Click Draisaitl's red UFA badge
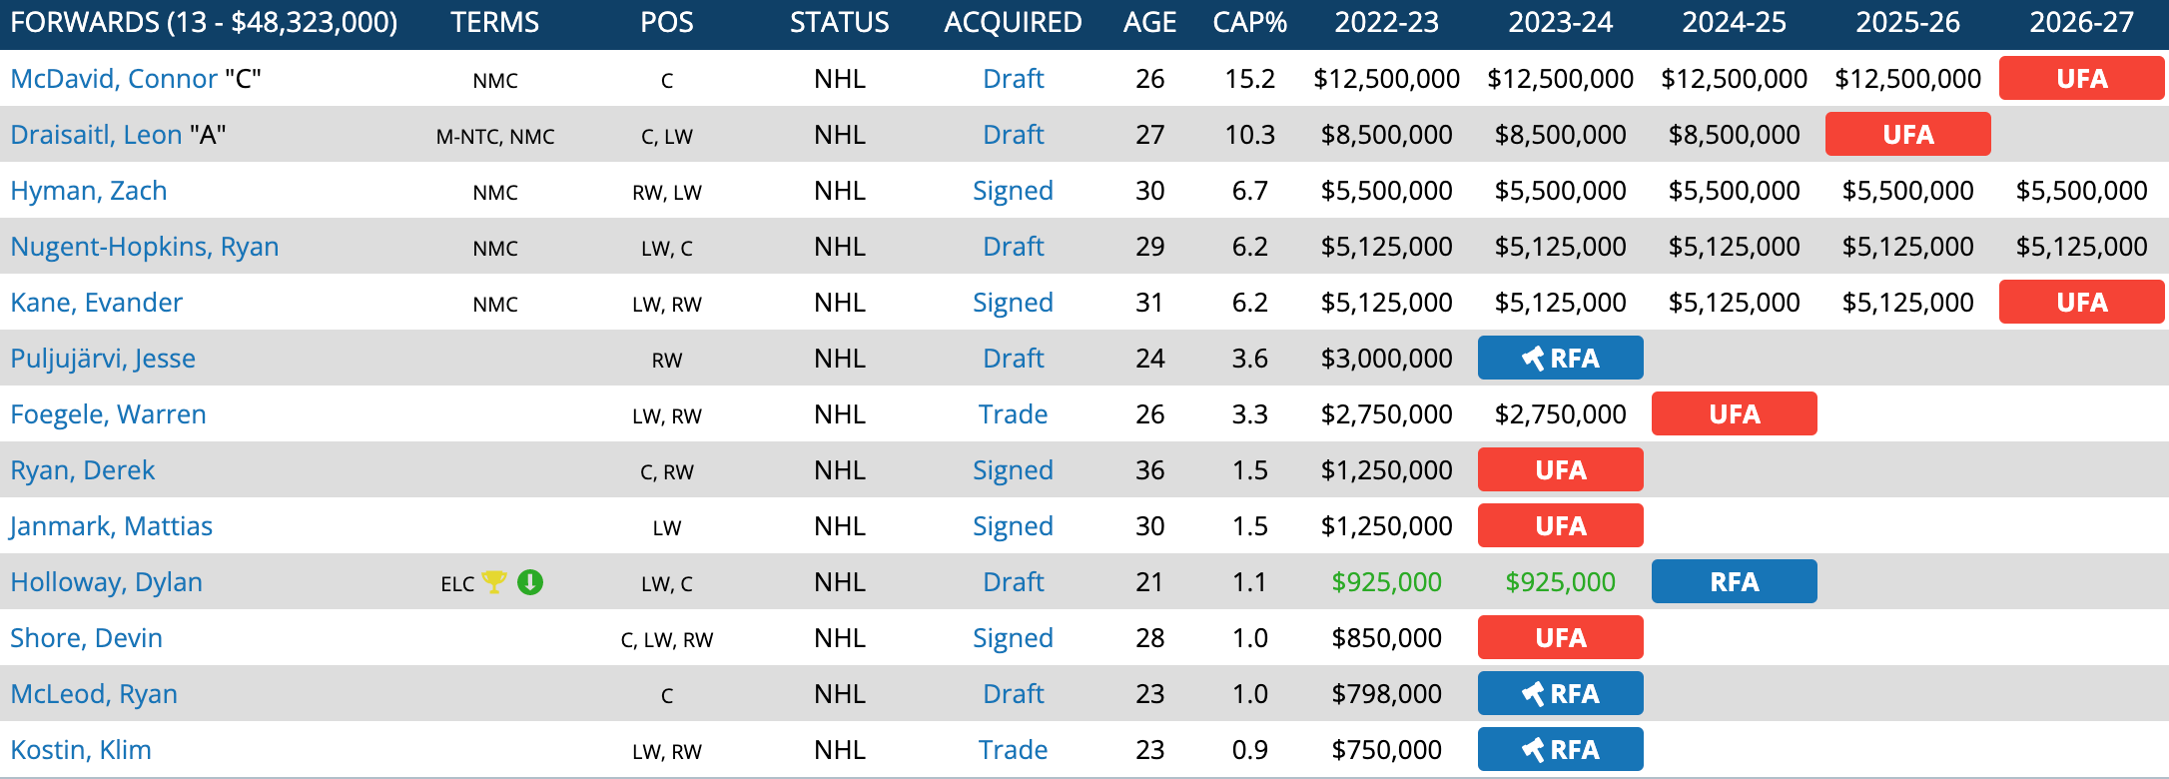 coord(1907,135)
